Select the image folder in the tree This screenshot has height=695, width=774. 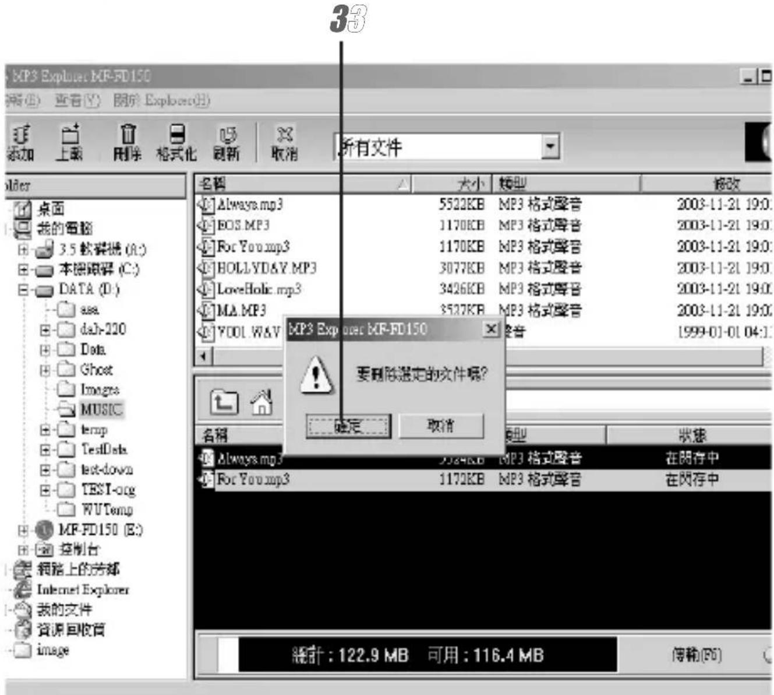[53, 650]
